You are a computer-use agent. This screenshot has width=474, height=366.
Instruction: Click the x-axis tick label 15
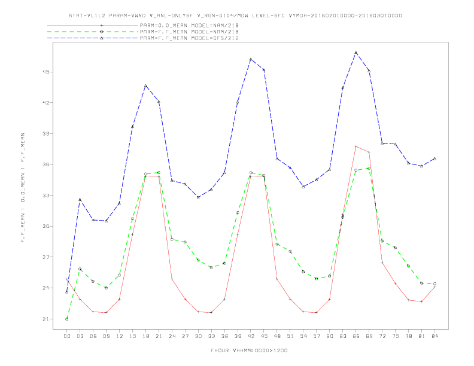132,336
